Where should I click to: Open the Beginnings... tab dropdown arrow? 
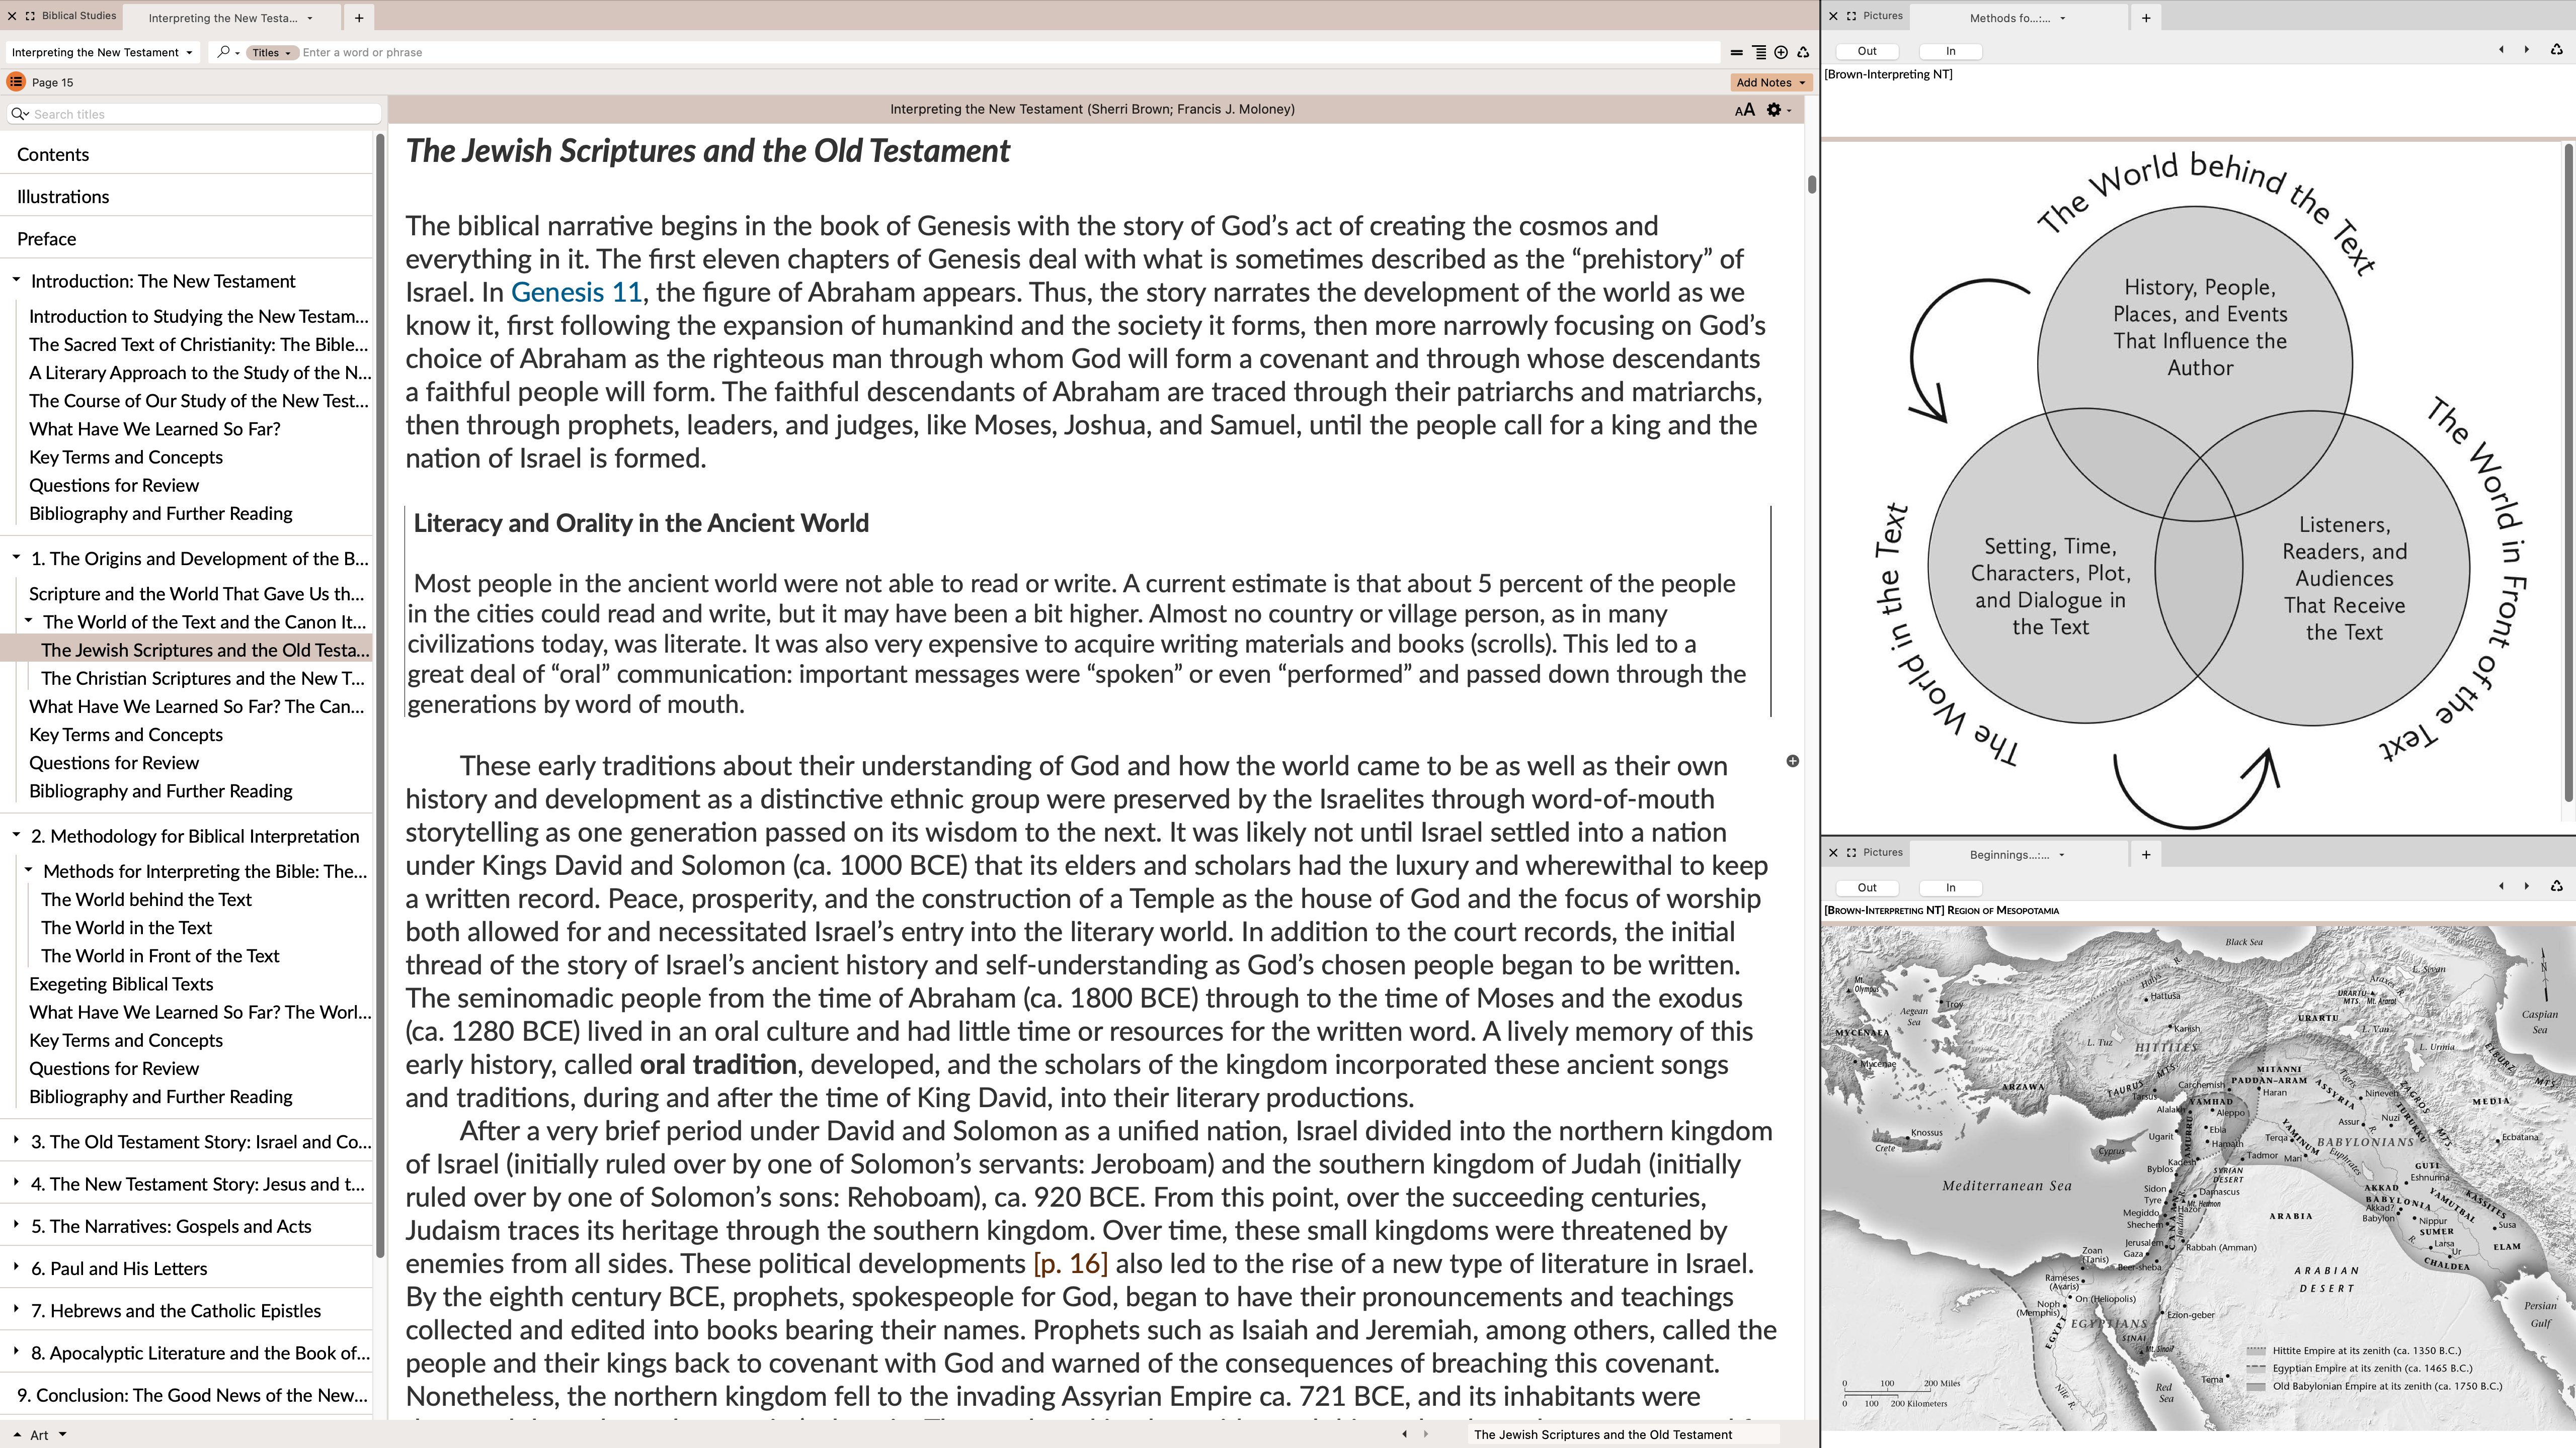(x=2061, y=854)
